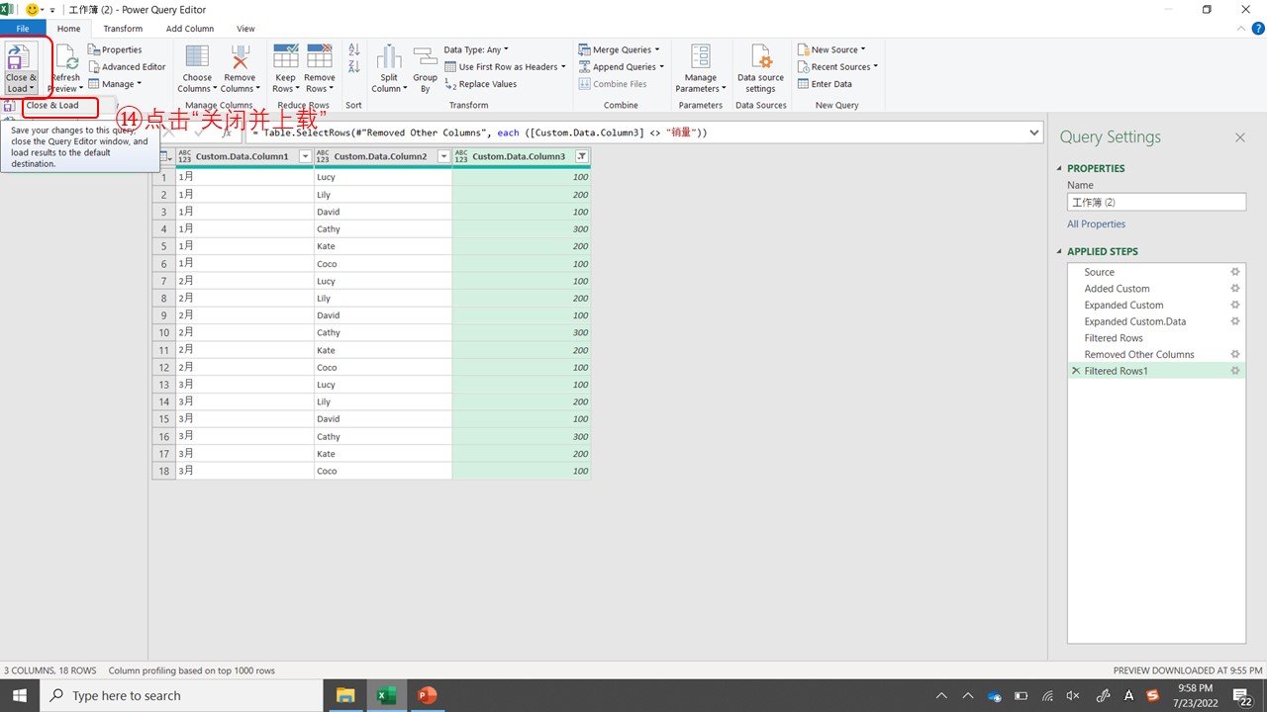The image size is (1267, 712).
Task: Open the notification center icon
Action: tap(1241, 696)
